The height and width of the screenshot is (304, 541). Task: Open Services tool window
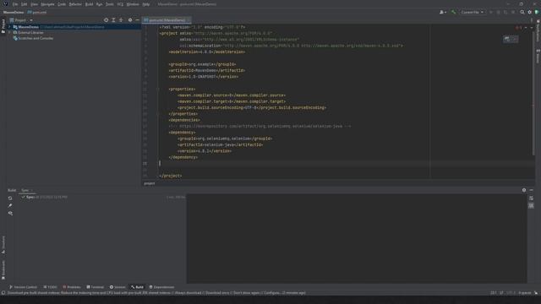(x=117, y=287)
